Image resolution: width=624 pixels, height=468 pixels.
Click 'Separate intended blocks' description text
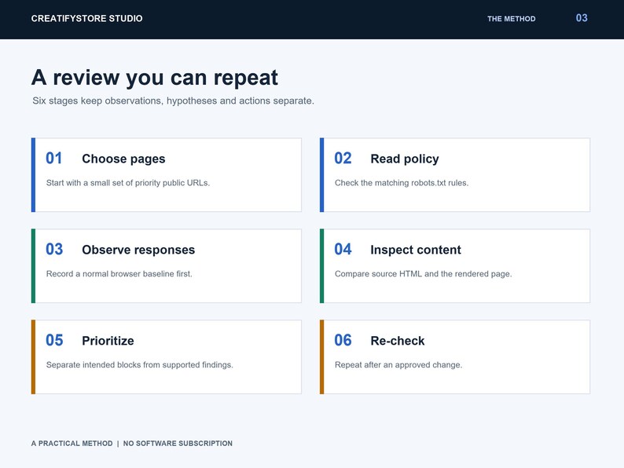pyautogui.click(x=140, y=365)
